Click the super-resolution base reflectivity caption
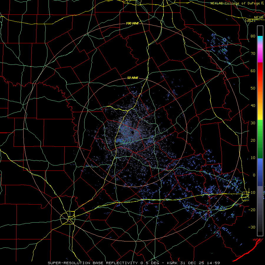 (134, 263)
